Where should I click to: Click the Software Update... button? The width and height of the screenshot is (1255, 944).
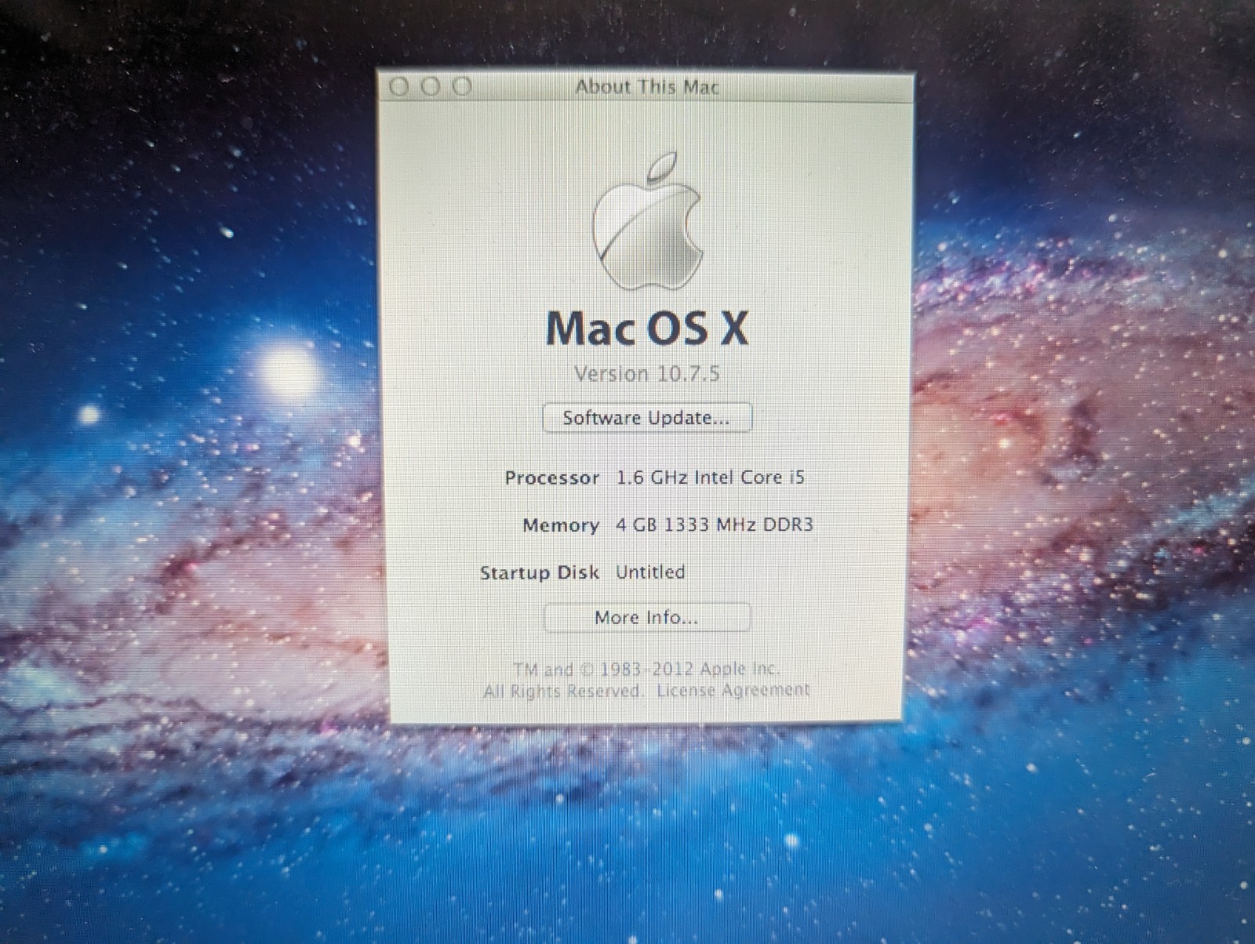point(647,418)
